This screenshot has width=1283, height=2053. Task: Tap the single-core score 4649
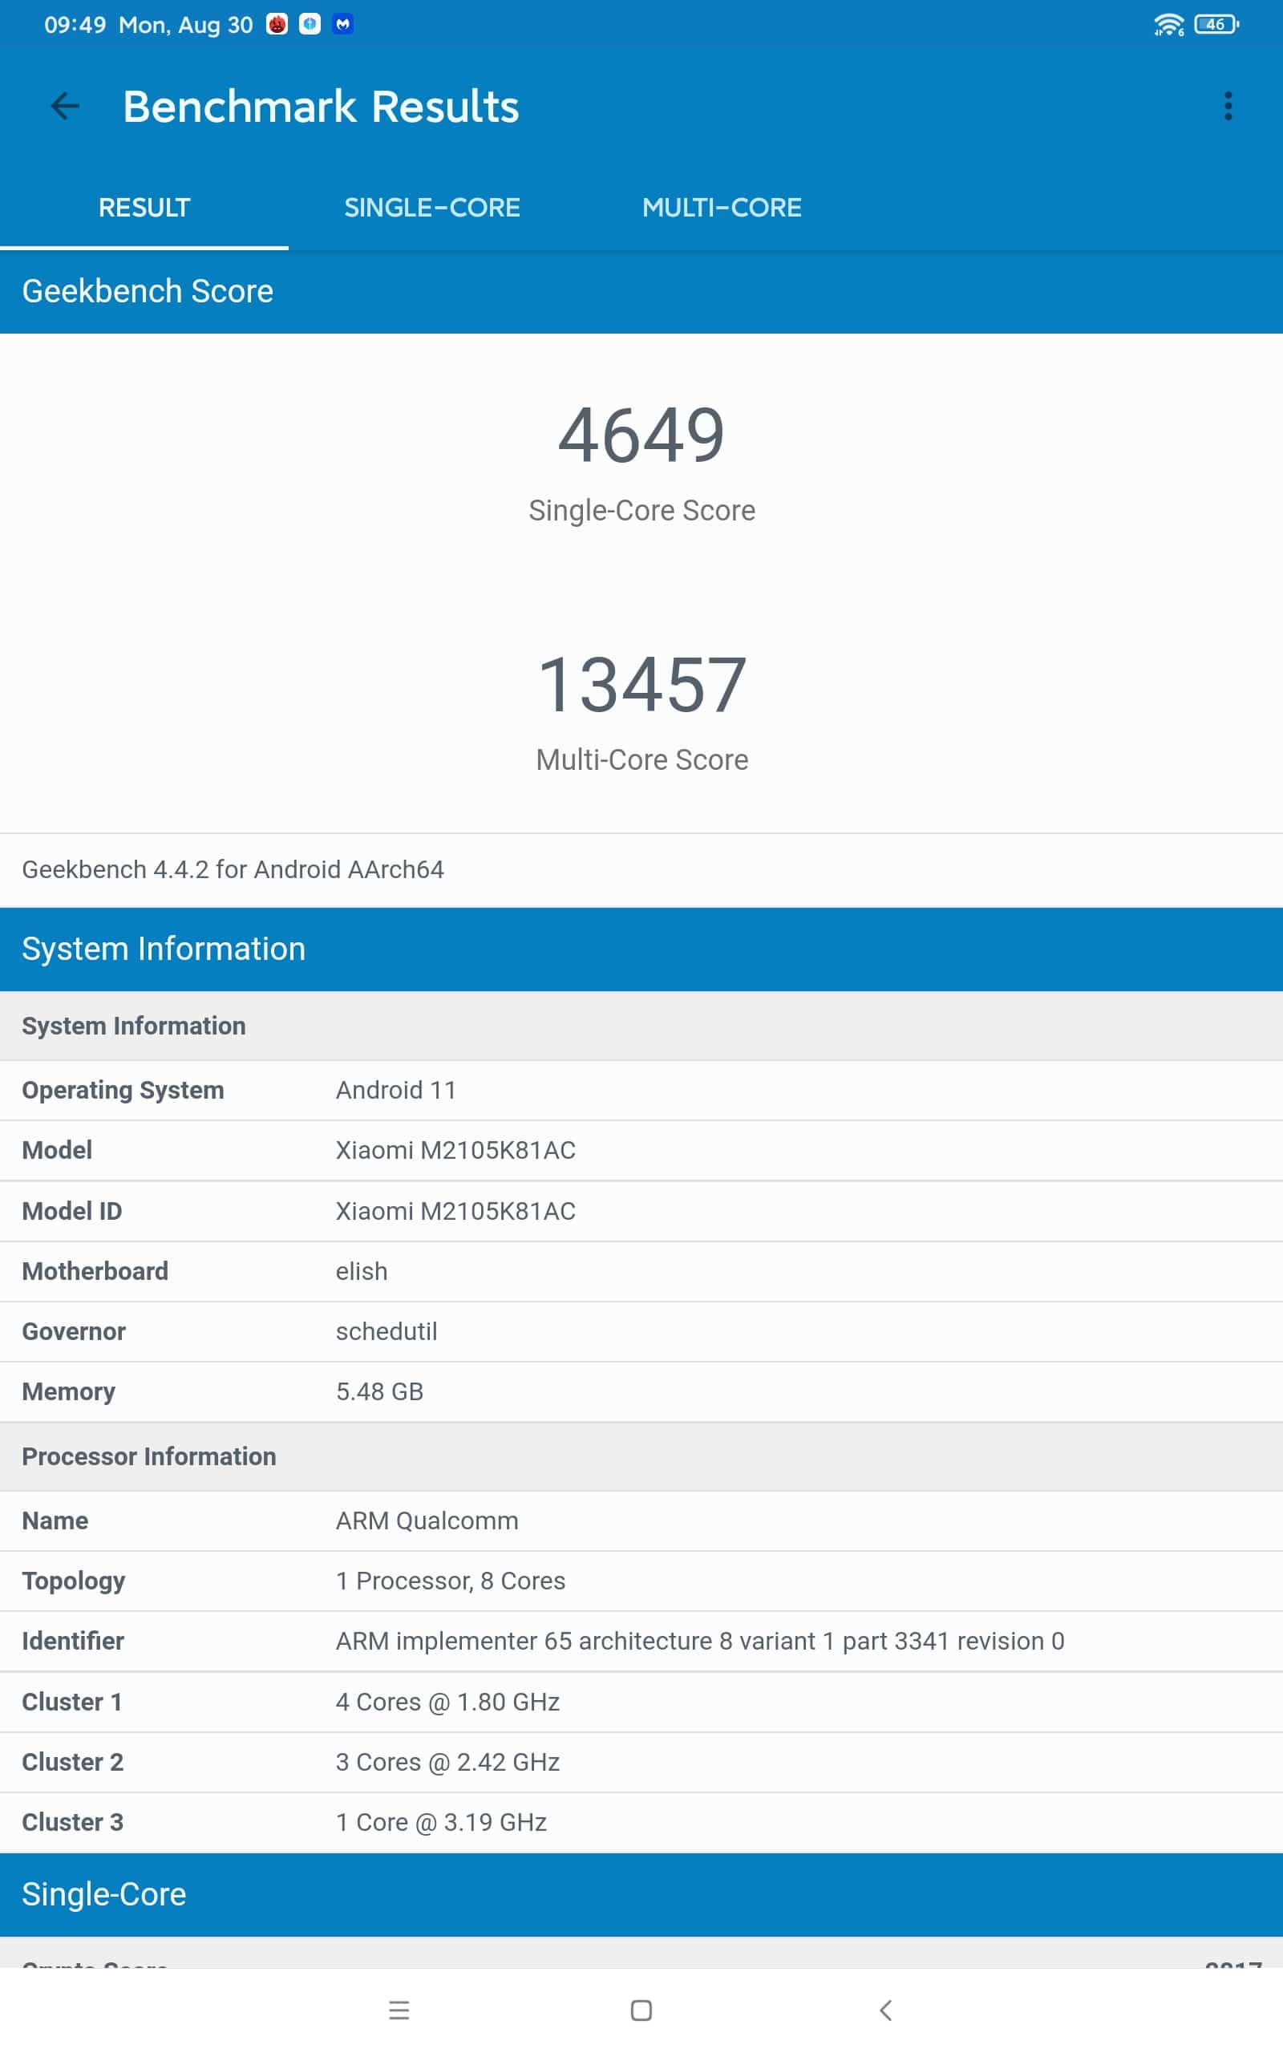point(641,435)
